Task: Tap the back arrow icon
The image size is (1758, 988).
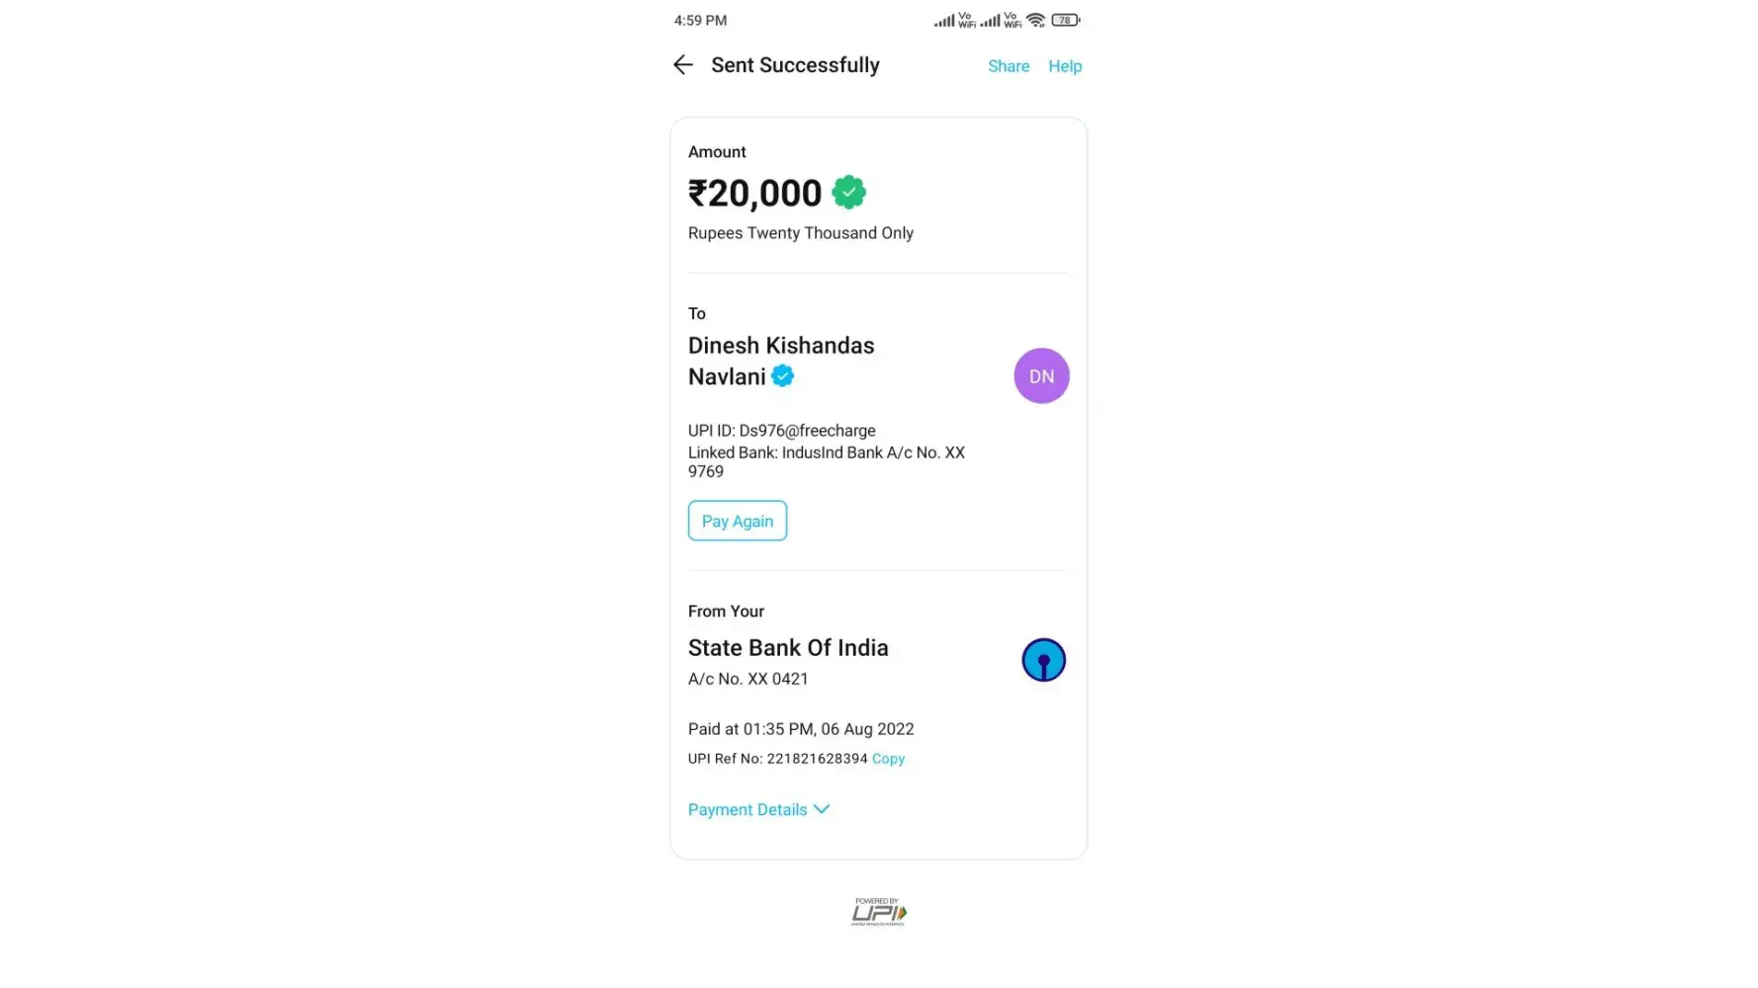Action: [682, 65]
